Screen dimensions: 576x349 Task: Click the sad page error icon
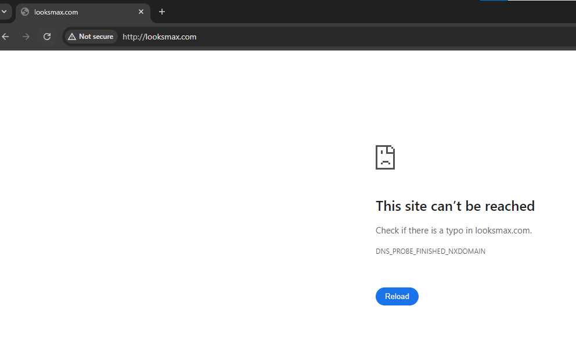[385, 157]
